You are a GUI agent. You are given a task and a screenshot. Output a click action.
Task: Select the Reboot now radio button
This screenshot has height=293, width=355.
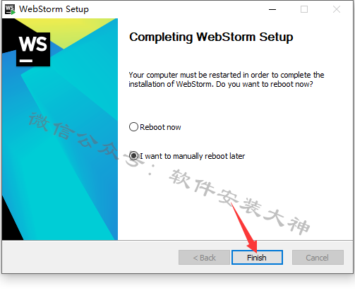[133, 127]
